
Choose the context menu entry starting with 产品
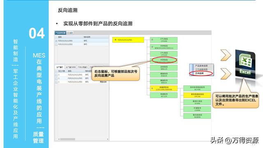click(201, 66)
